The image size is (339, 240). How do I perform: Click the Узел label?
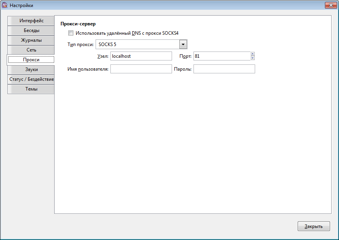coord(103,56)
